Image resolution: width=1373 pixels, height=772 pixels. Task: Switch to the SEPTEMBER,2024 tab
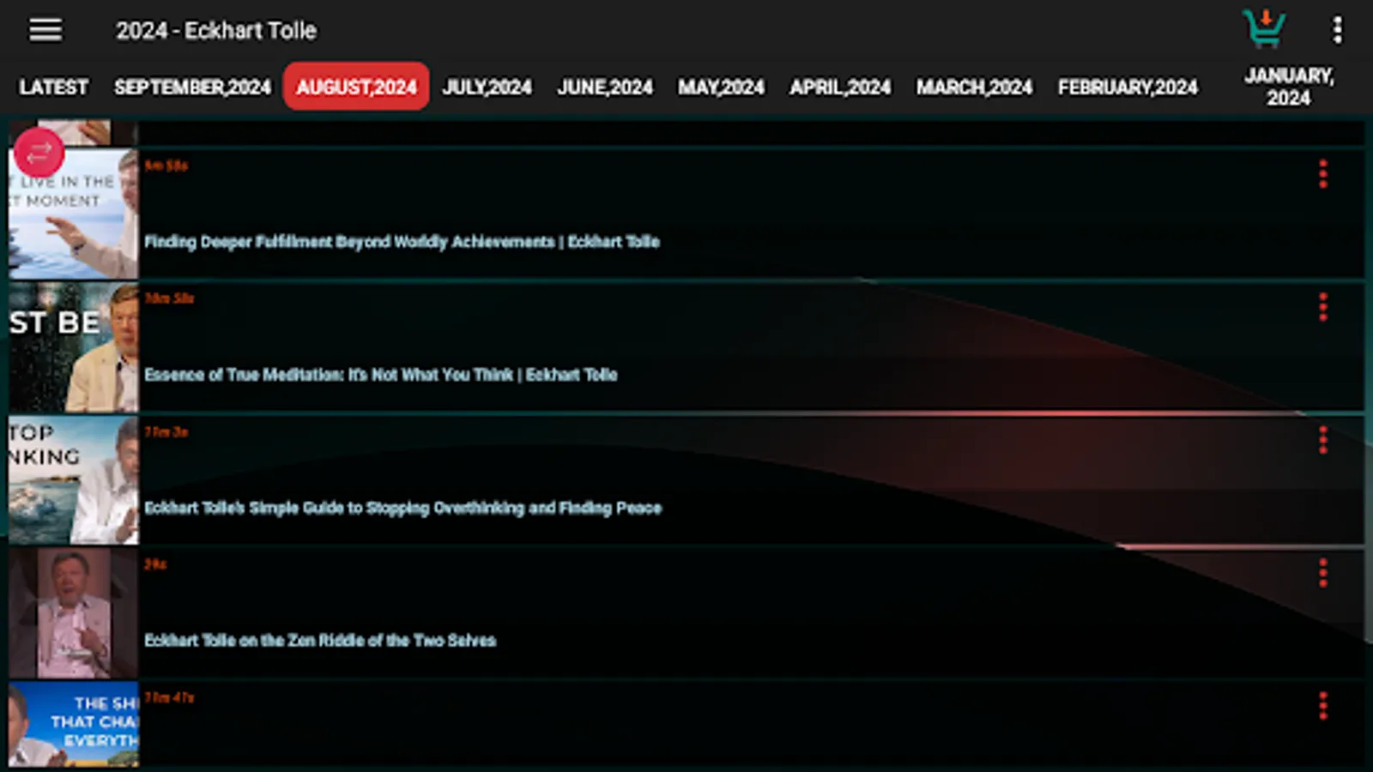tap(192, 87)
